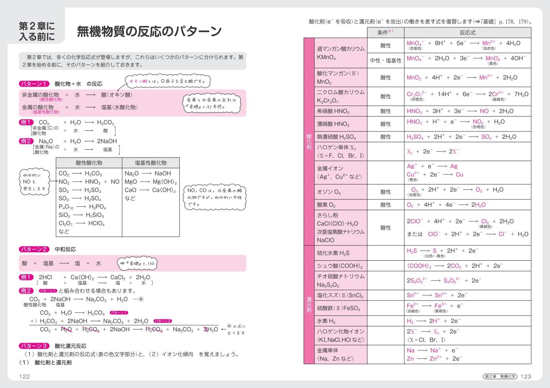Click the 例1 badge under パターン1
Image resolution: width=550 pixels, height=388 pixels.
tap(26, 122)
